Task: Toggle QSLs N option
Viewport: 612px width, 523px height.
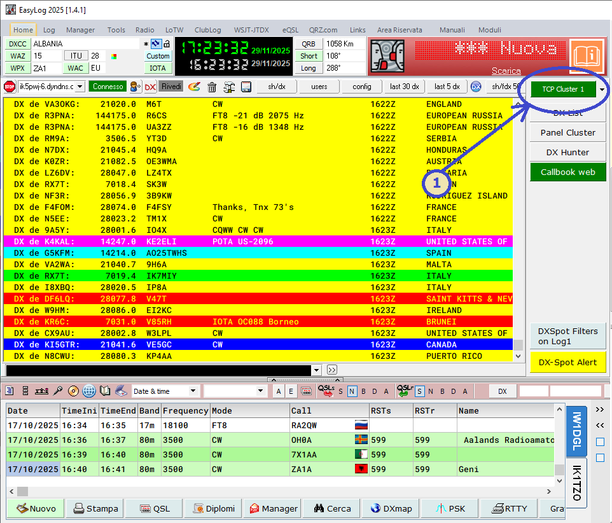Action: pos(352,391)
